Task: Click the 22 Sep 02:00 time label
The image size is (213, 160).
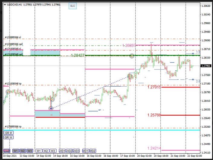Action: [x=195, y=156]
